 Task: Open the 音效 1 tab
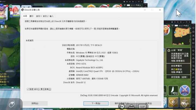(x=39, y=16)
